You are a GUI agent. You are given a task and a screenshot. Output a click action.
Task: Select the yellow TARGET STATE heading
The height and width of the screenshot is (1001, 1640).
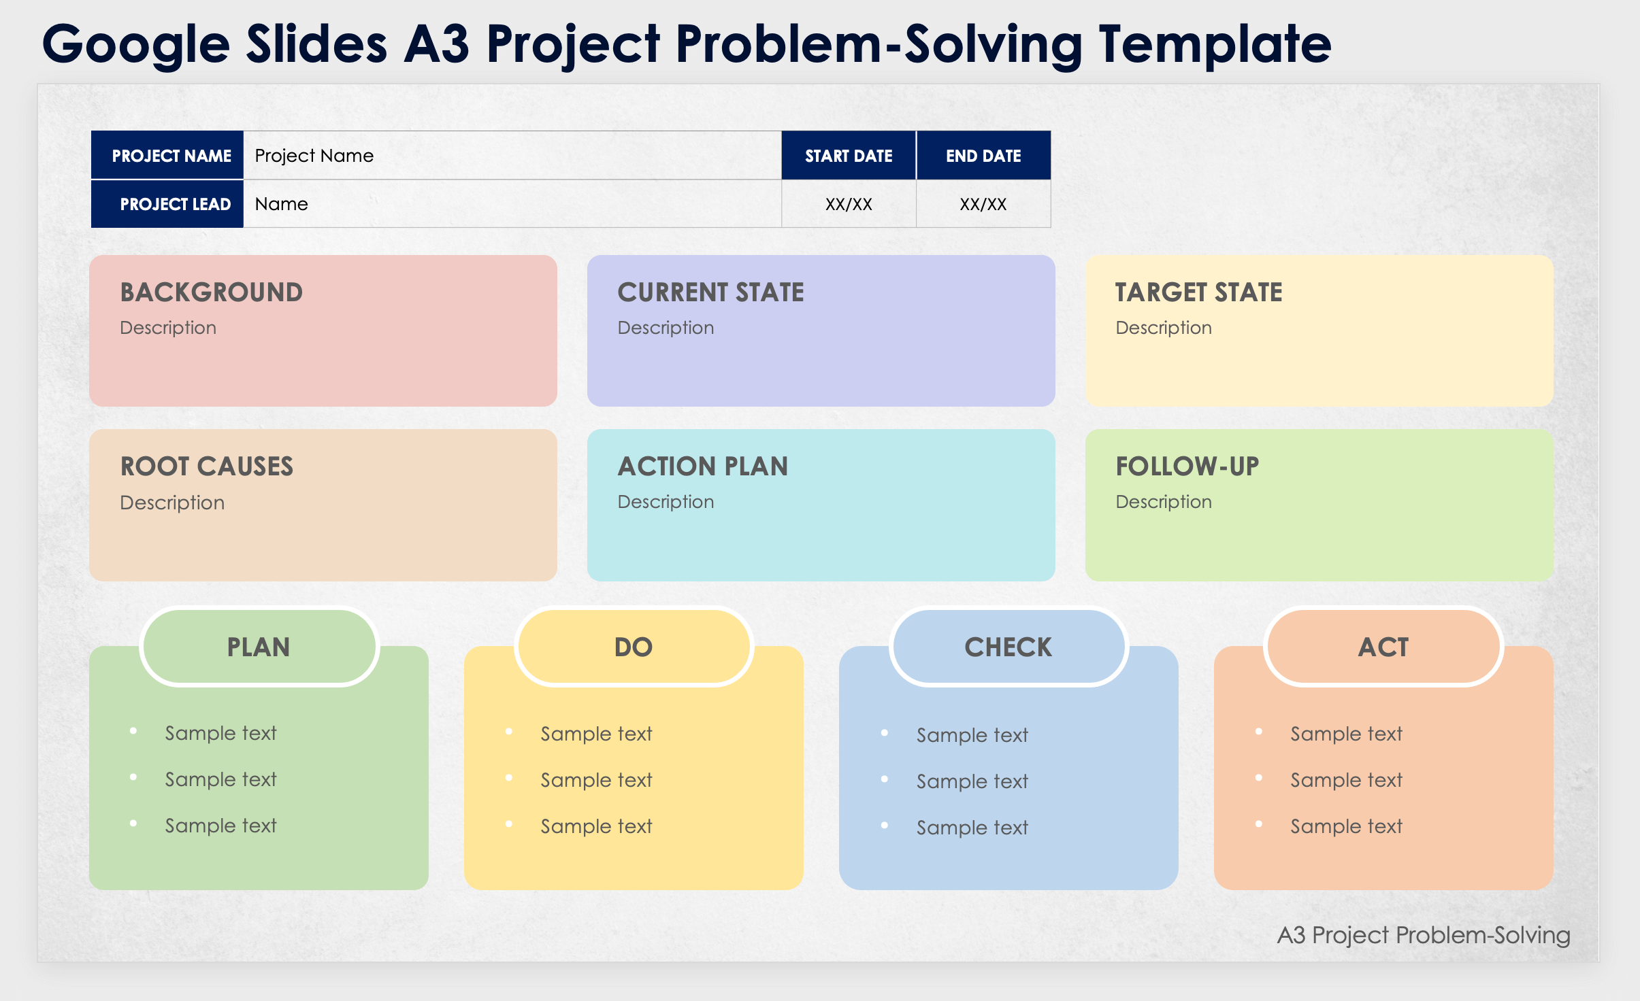(x=1198, y=292)
